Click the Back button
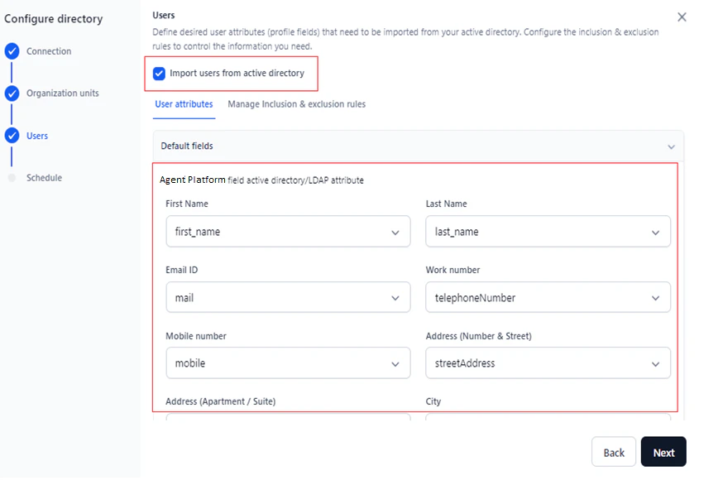Image resolution: width=723 pixels, height=480 pixels. (x=613, y=452)
